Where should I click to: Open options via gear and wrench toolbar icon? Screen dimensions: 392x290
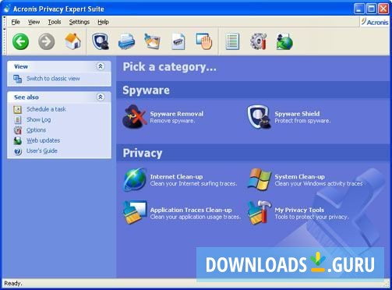pos(258,41)
